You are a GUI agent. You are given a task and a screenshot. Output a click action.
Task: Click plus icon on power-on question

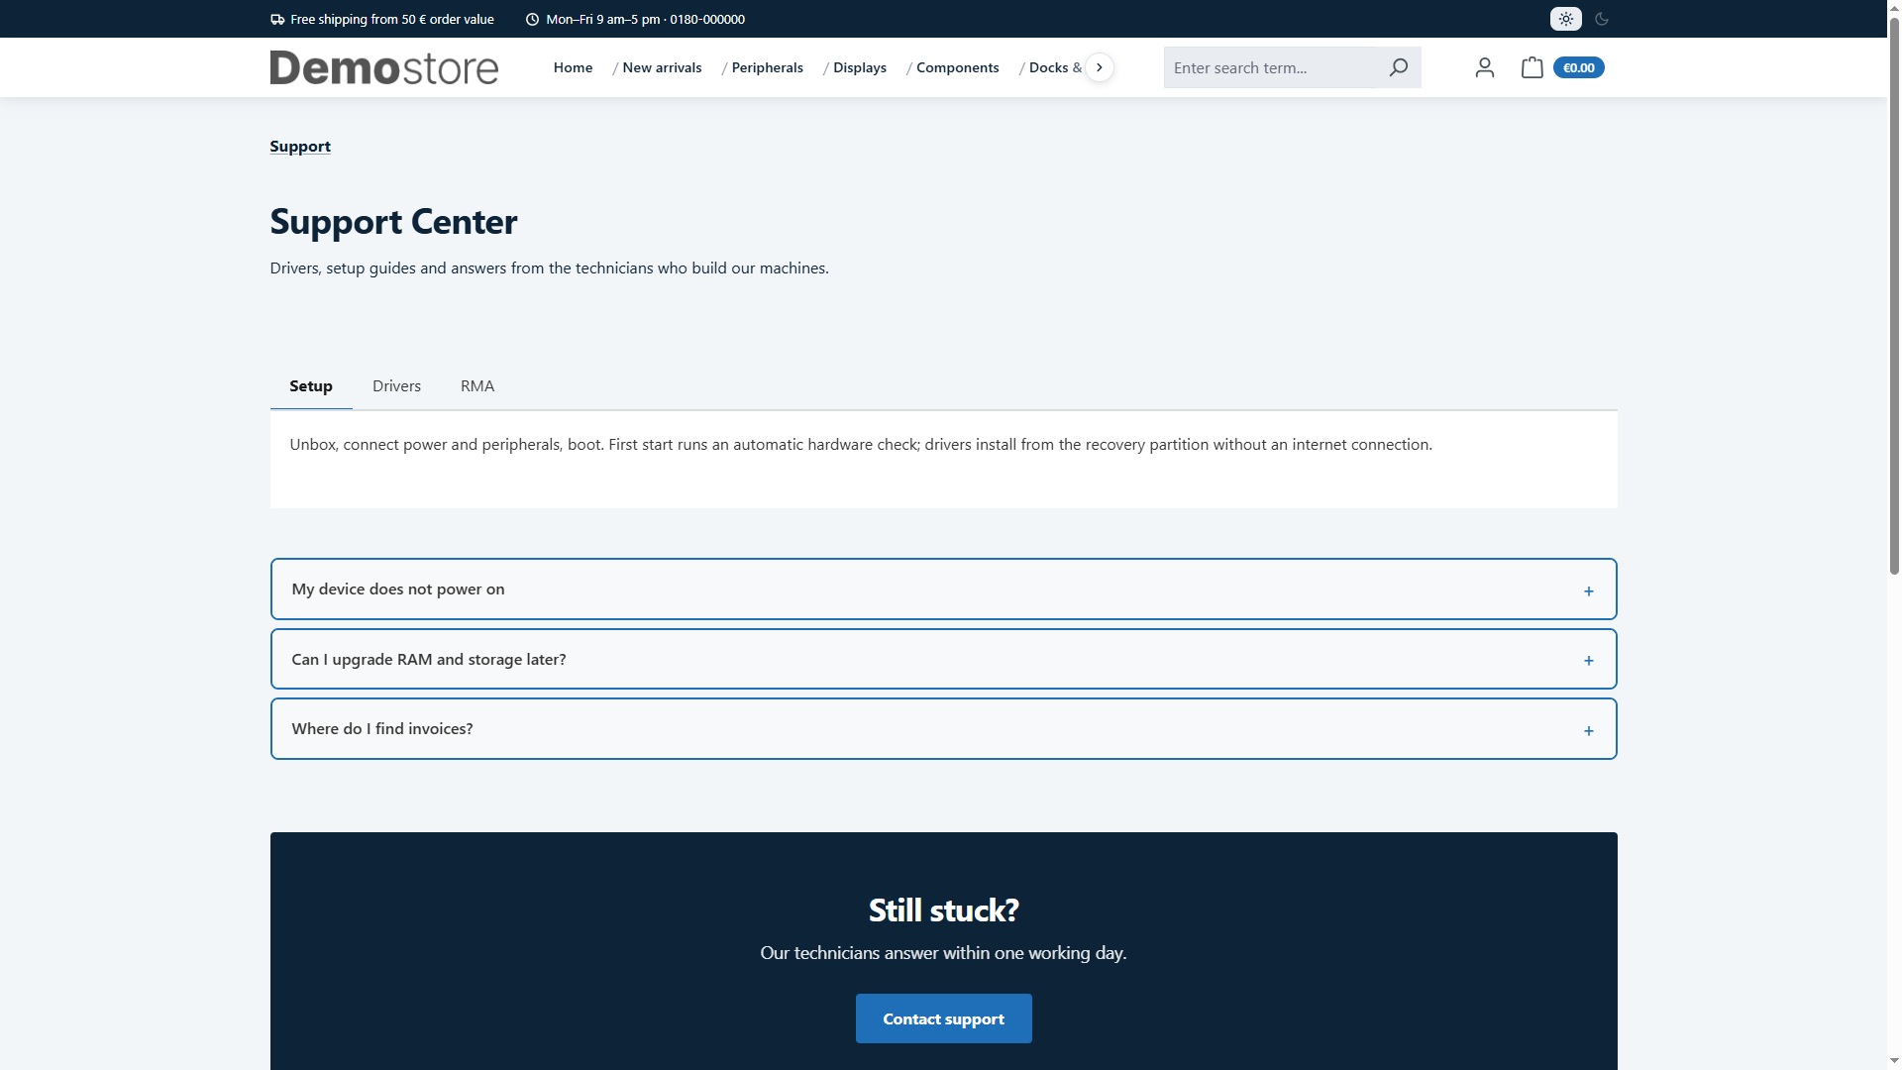coord(1588,591)
